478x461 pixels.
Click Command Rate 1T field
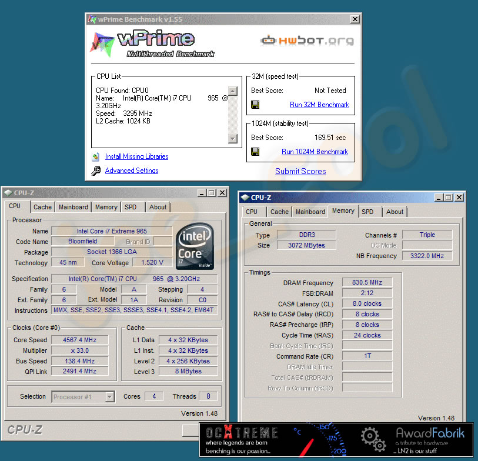pos(367,356)
